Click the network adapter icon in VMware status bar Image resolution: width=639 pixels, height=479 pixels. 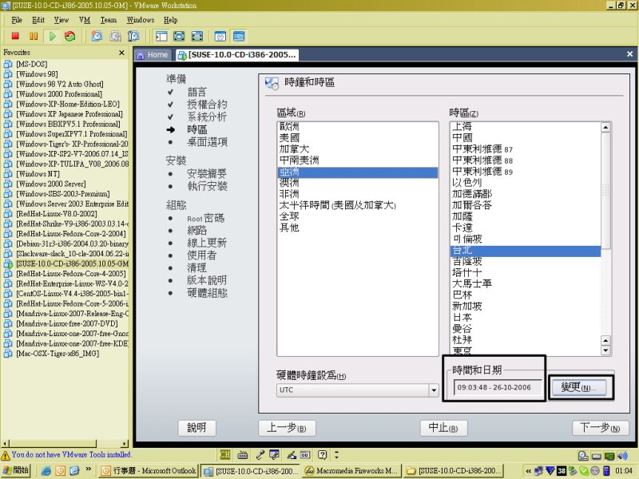click(x=609, y=456)
